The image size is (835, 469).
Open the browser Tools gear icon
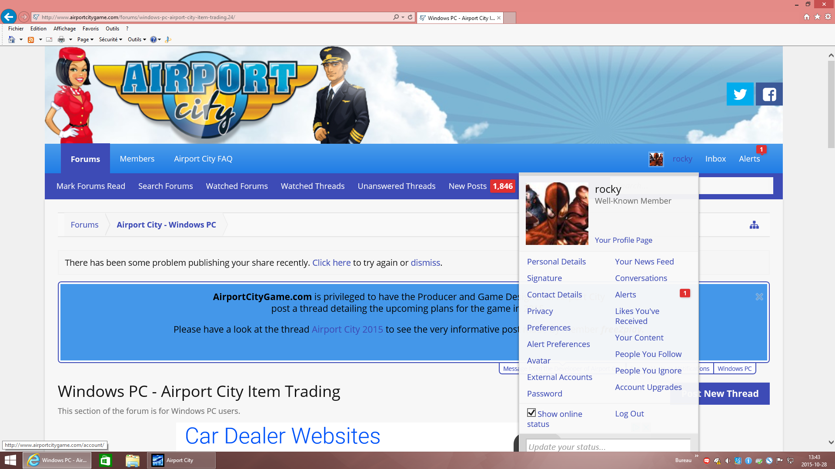[828, 17]
